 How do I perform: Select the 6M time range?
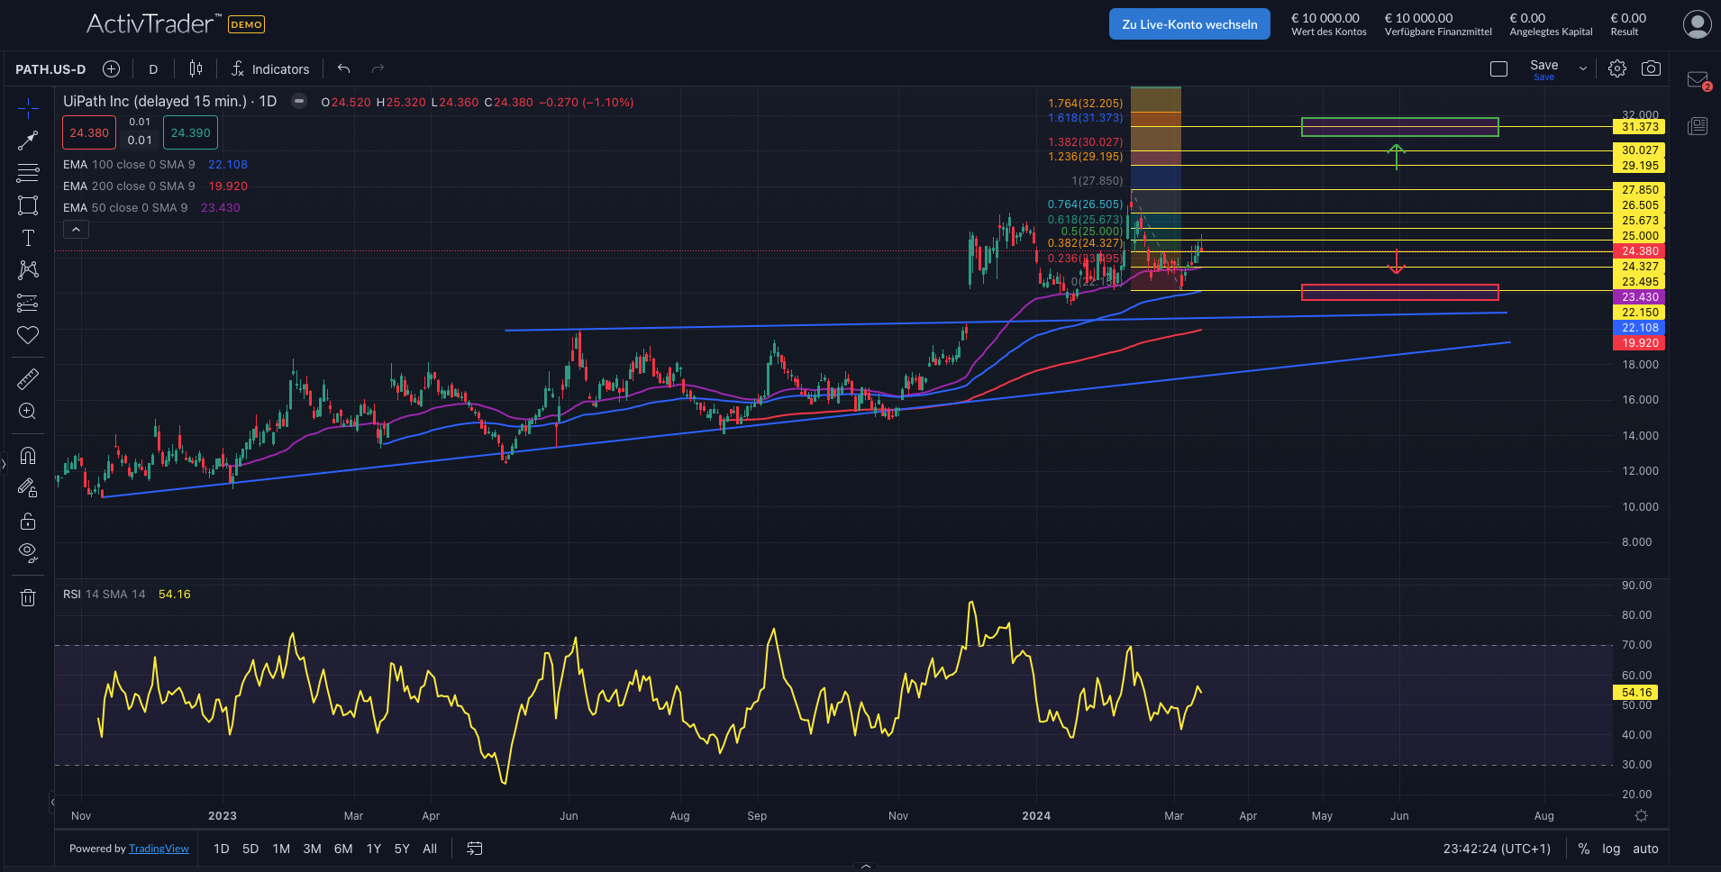tap(343, 849)
